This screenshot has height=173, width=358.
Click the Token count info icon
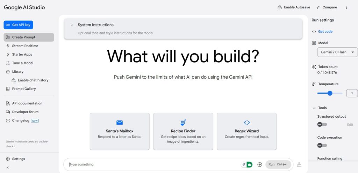tap(314, 67)
